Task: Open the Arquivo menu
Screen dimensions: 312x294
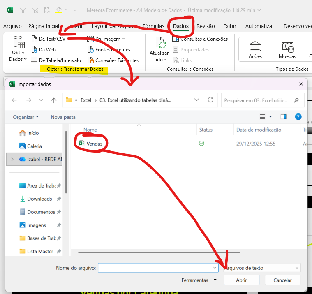Action: click(x=12, y=26)
